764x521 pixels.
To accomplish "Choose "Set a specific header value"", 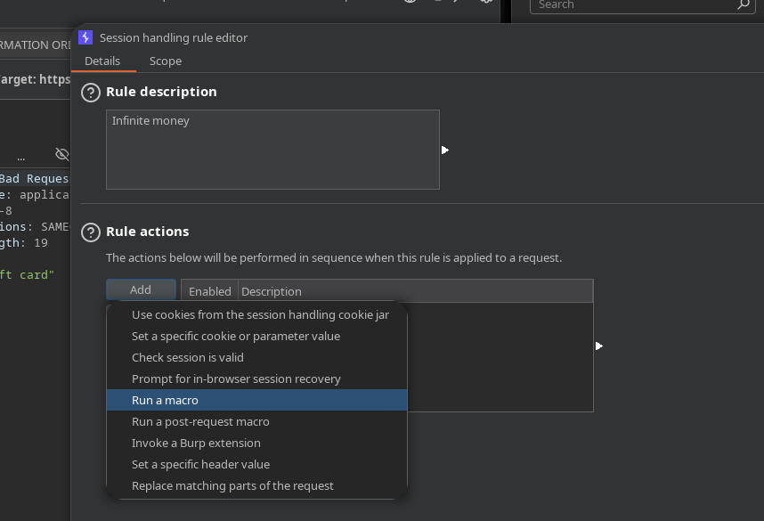I will [200, 465].
